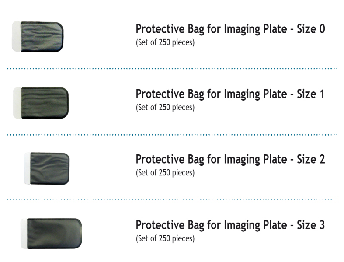Click the Size 2 protective bag image
This screenshot has height=262, width=344.
[x=47, y=168]
